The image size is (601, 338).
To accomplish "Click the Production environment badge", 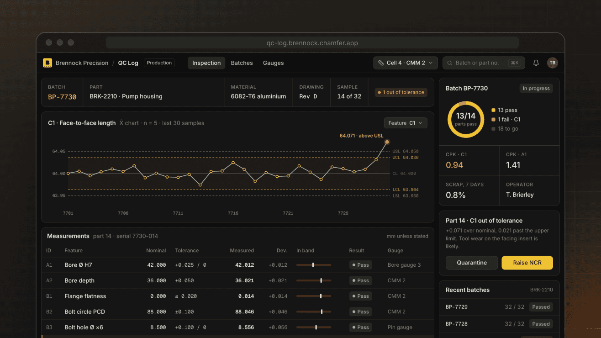I will coord(159,63).
